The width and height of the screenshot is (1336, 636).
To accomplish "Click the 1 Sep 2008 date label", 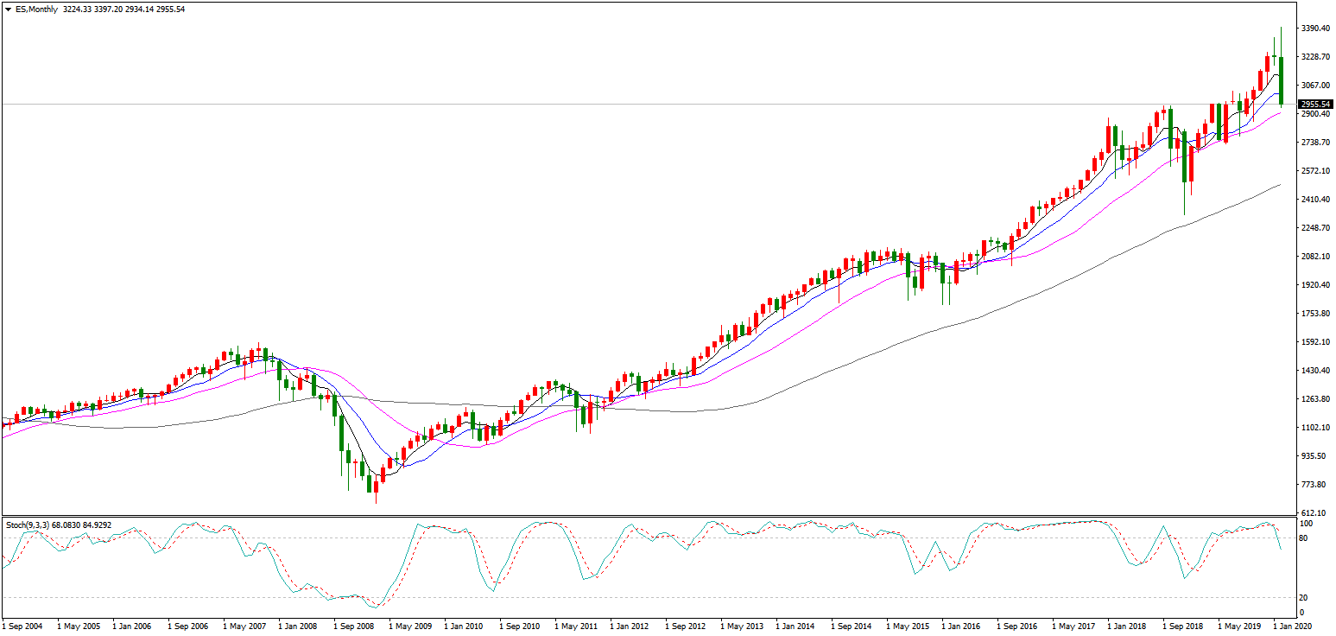I will point(355,625).
